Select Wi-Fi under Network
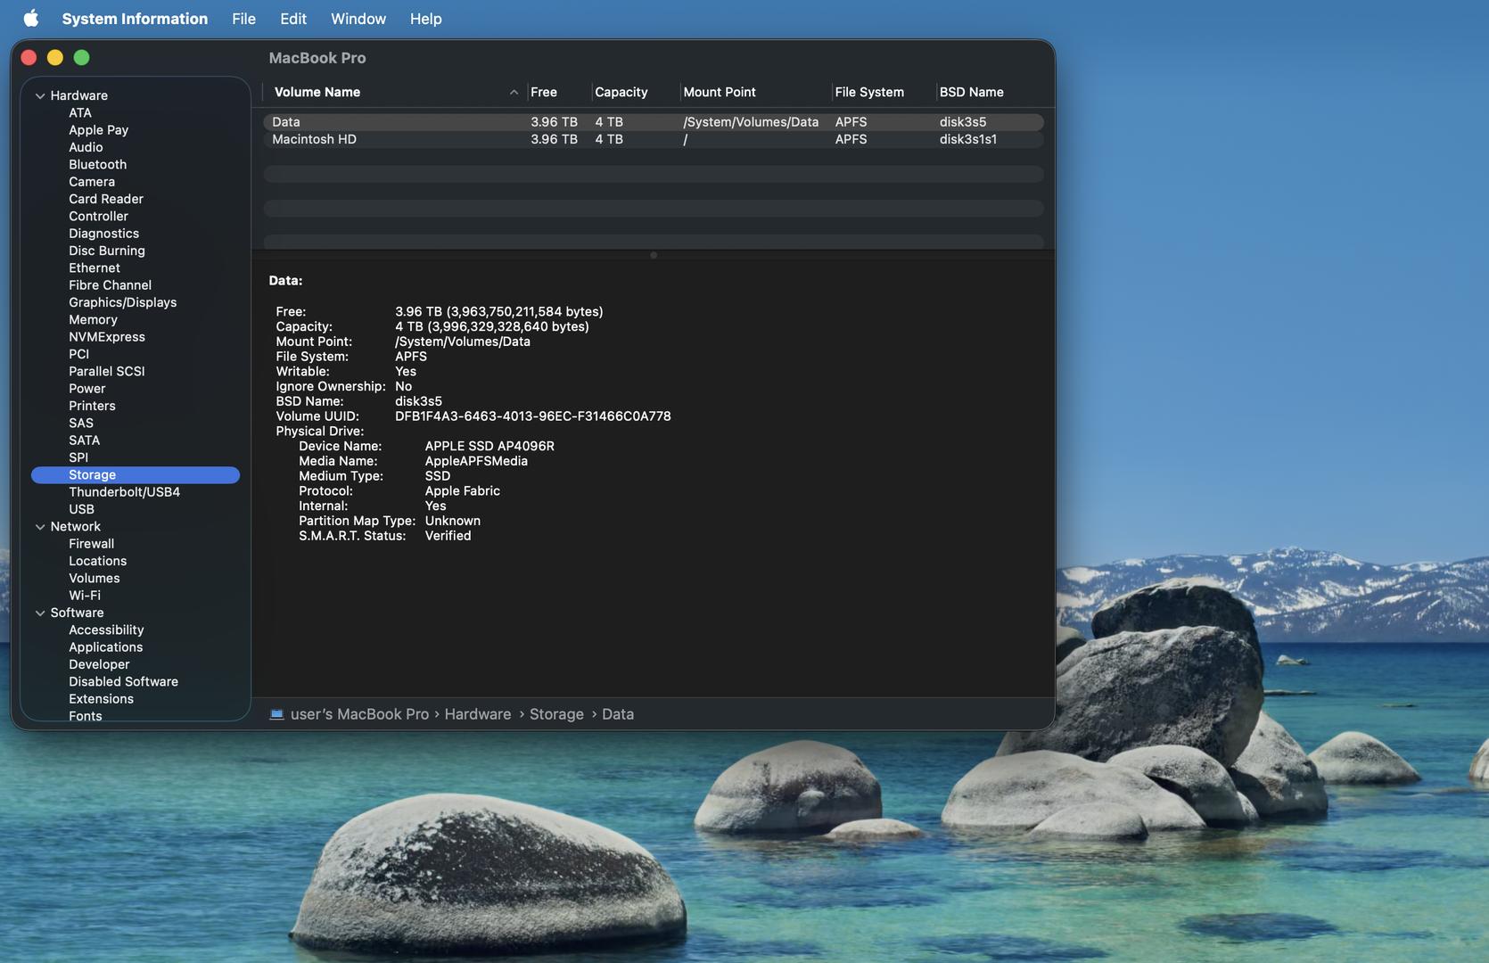The image size is (1489, 963). tap(85, 596)
